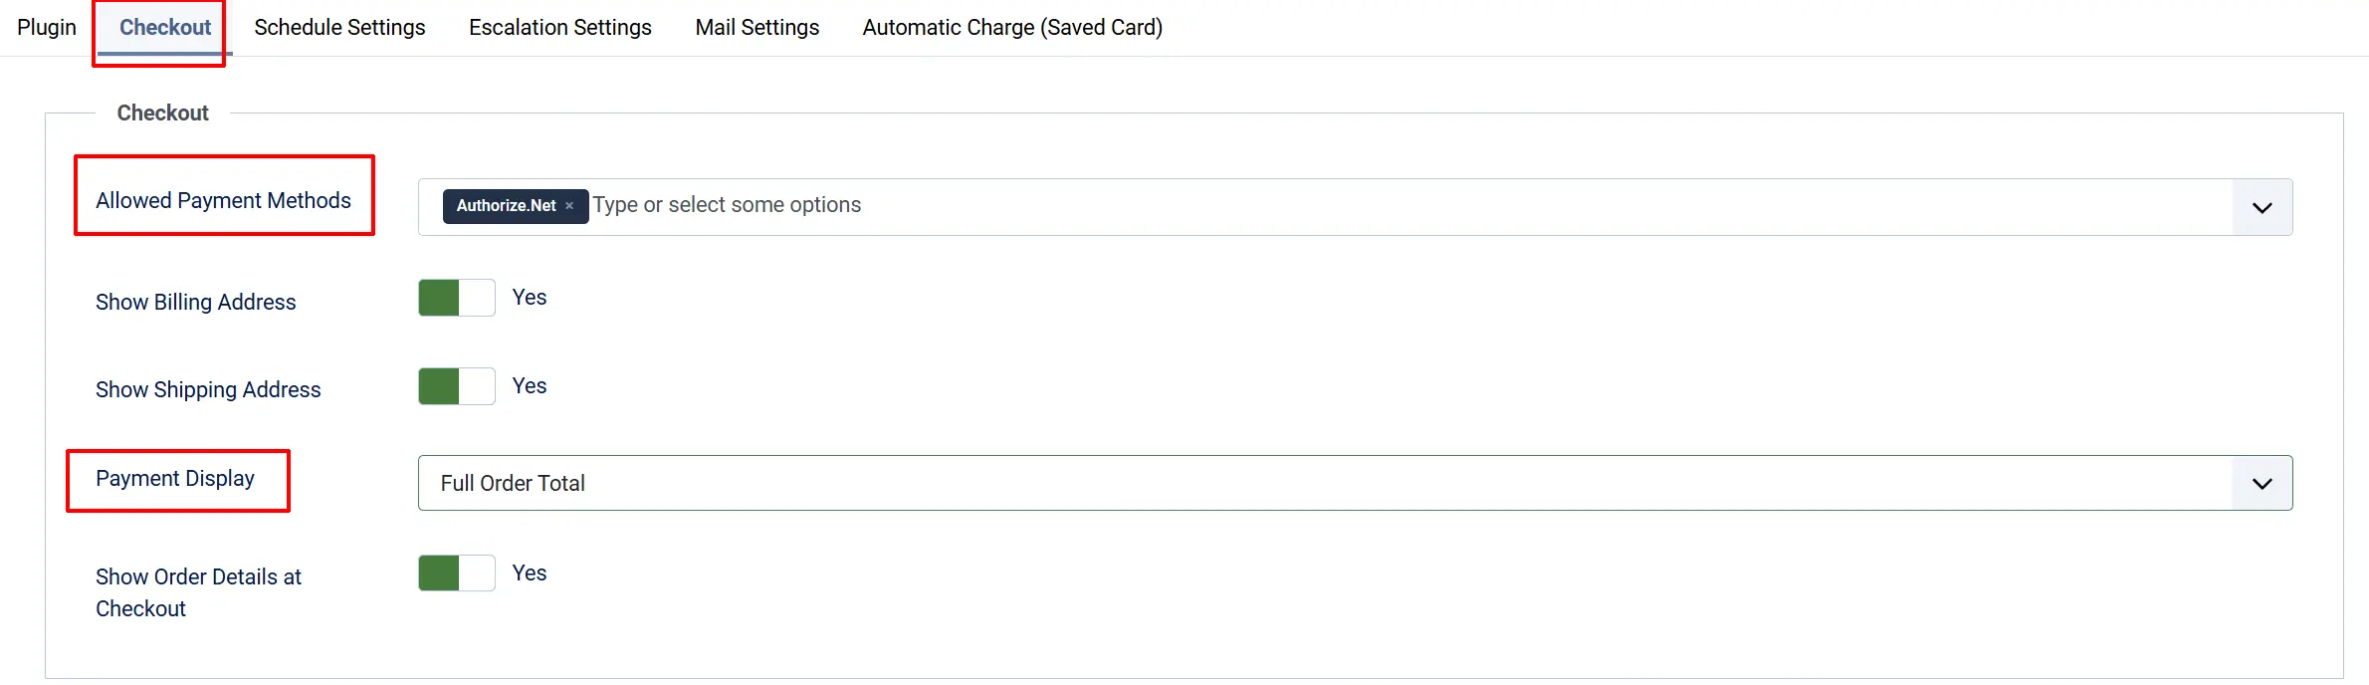Viewport: 2369px width, 685px height.
Task: Open the Checkout tab
Action: point(165,27)
